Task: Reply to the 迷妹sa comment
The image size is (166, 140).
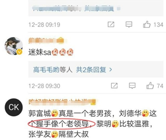Action: (x=132, y=86)
